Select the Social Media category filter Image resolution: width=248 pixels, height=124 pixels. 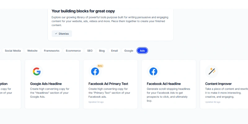point(13,51)
